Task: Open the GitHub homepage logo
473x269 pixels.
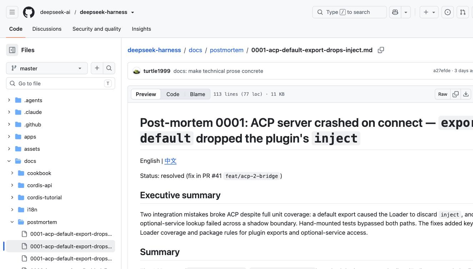Action: [x=29, y=12]
